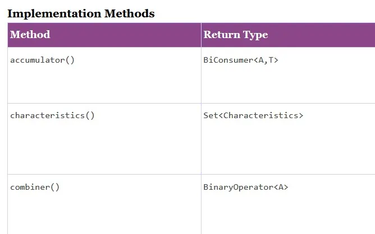Select the accumulator() method cell text
This screenshot has width=375, height=234.
(x=42, y=60)
